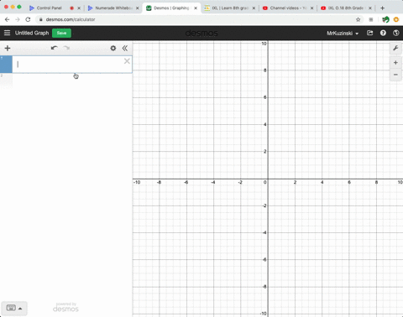Open the Help question mark icon
This screenshot has width=403, height=317.
(x=383, y=33)
